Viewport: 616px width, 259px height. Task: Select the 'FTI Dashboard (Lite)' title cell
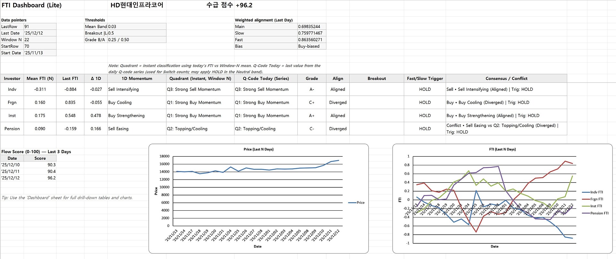31,5
